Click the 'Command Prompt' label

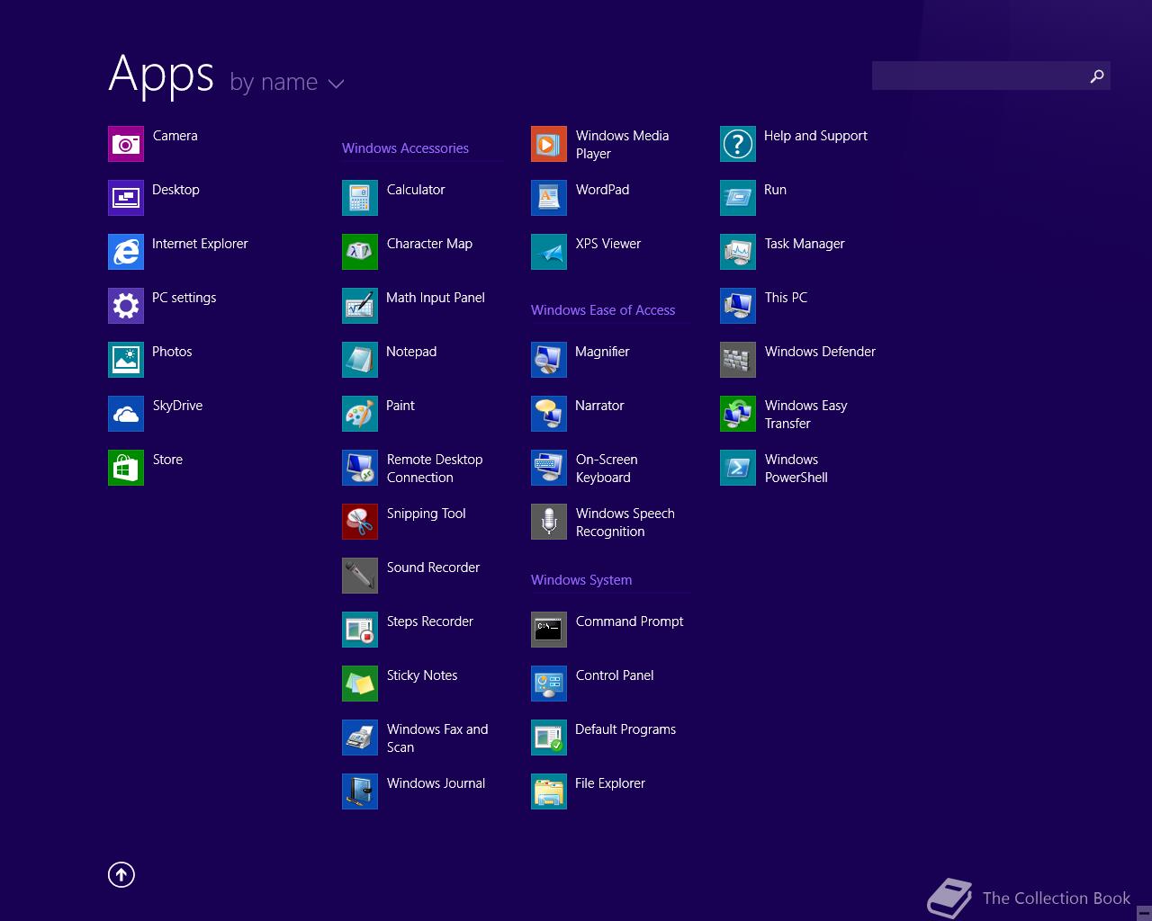[629, 621]
